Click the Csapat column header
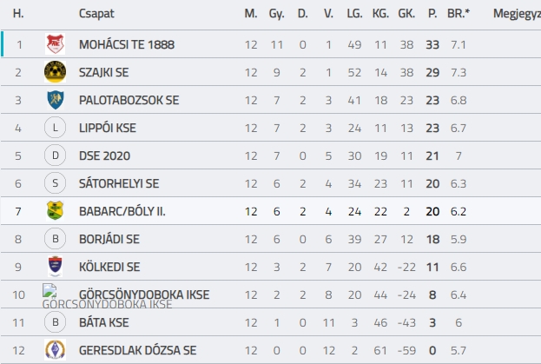 [96, 13]
